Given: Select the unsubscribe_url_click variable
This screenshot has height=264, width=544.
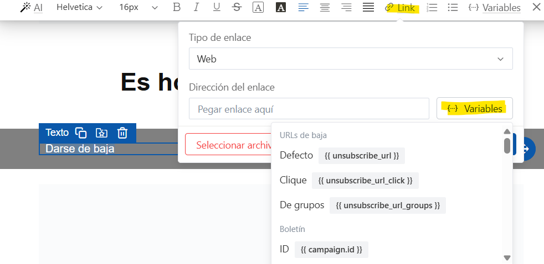Looking at the screenshot, I should 365,181.
